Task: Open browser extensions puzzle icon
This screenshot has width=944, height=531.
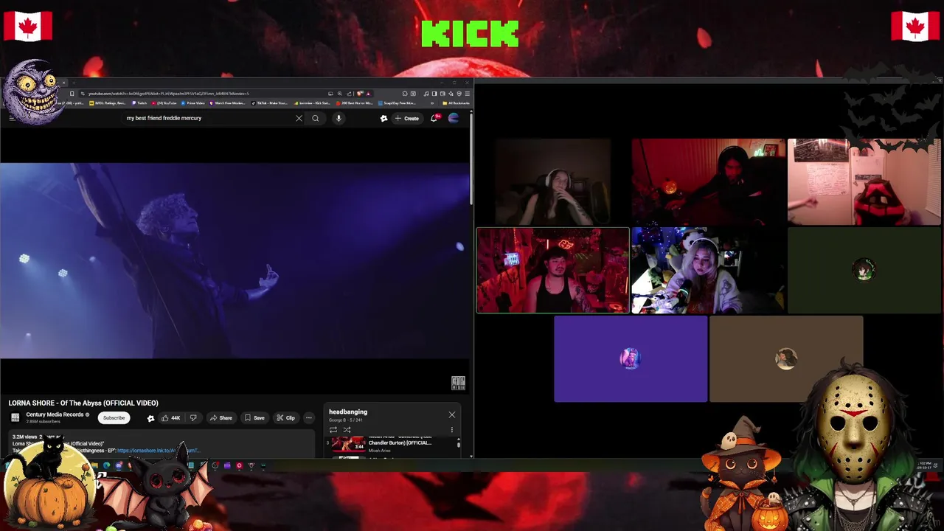Action: coord(405,94)
